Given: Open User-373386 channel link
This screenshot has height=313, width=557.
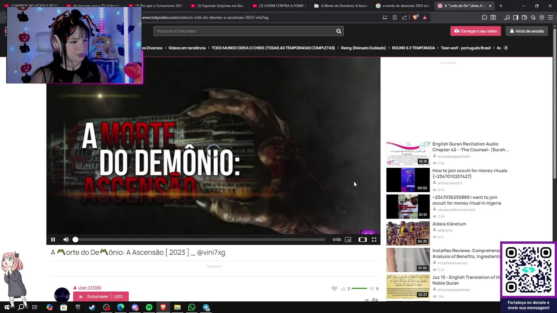Looking at the screenshot, I should (90, 288).
